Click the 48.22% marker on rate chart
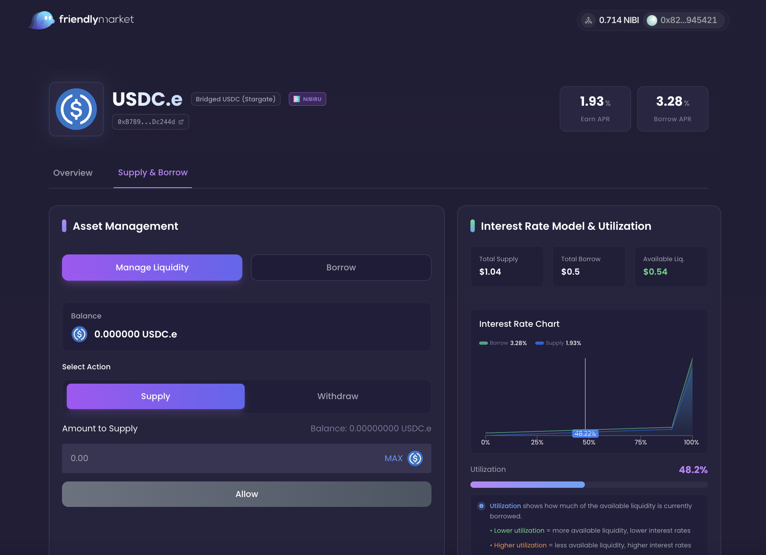This screenshot has height=555, width=766. (585, 434)
